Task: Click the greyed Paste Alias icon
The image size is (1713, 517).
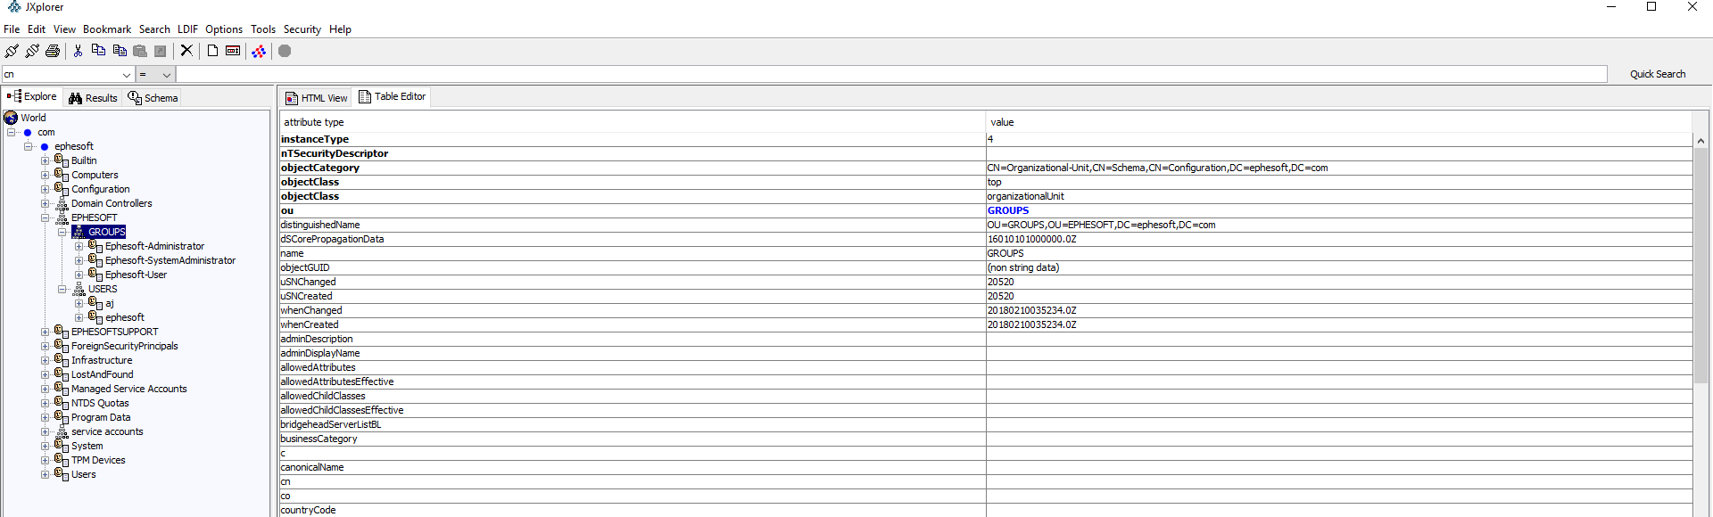Action: click(161, 51)
